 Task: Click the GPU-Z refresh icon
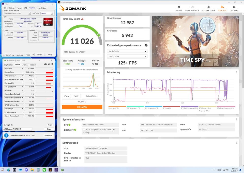click(x=49, y=64)
